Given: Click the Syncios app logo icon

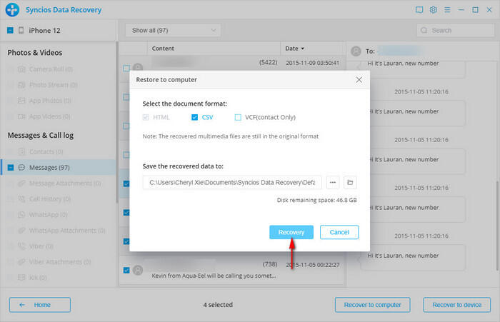Looking at the screenshot, I should pyautogui.click(x=11, y=10).
